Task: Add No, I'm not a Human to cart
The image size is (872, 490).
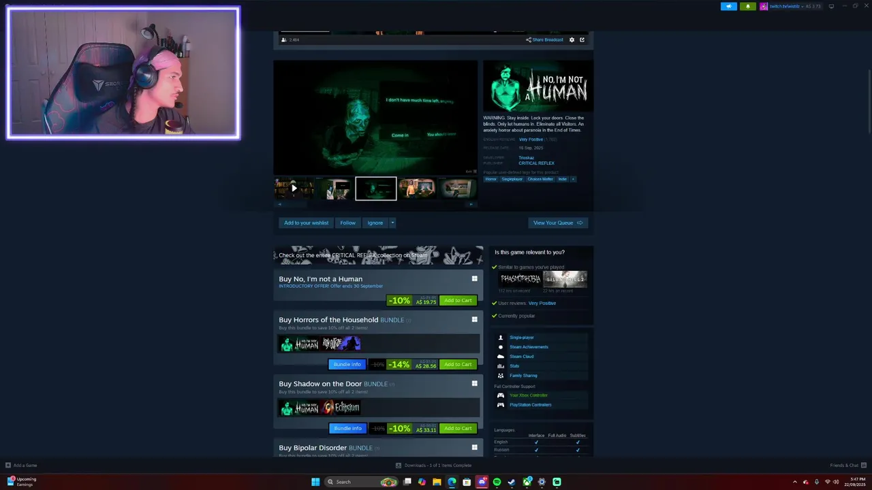Action: point(458,300)
